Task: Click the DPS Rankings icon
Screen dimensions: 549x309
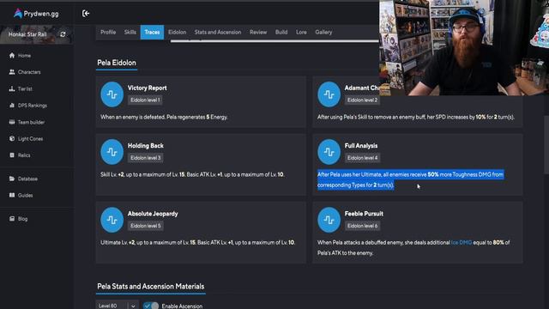Action: pyautogui.click(x=12, y=105)
